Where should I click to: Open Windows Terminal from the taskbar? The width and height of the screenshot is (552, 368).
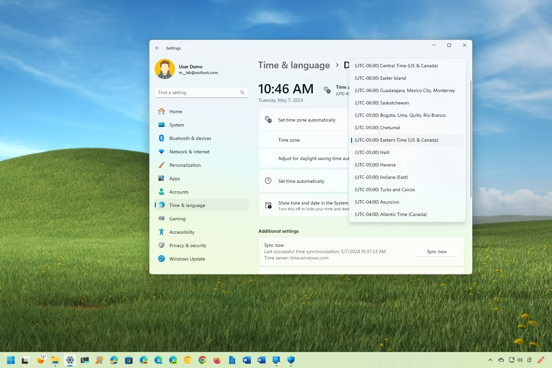[85, 360]
